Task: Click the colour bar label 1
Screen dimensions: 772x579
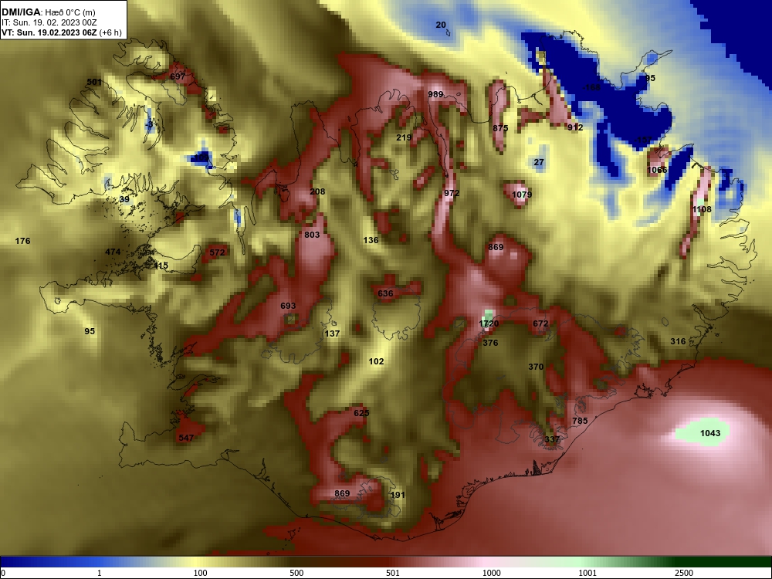Action: 100,573
